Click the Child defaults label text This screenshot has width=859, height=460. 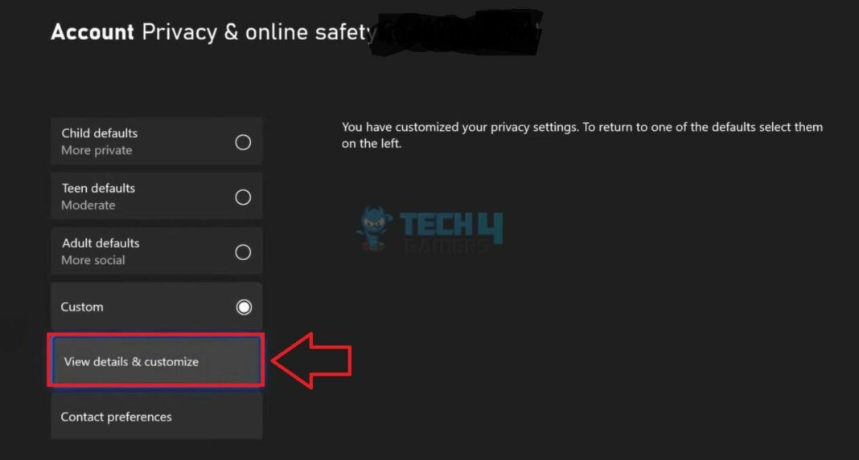tap(99, 133)
